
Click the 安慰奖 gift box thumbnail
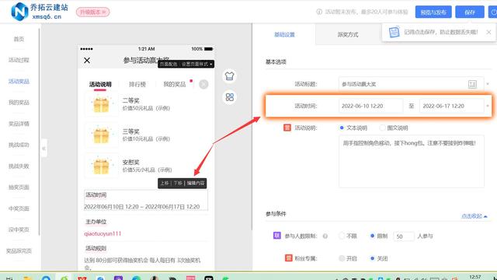click(x=101, y=166)
